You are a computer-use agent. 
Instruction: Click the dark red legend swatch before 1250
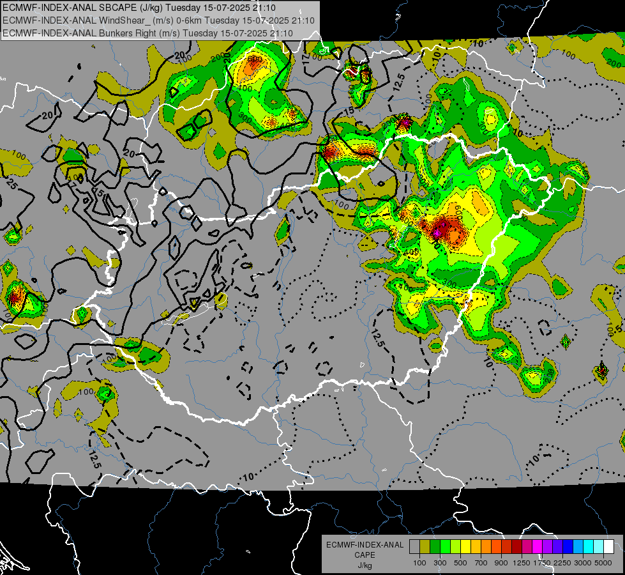tap(516, 547)
